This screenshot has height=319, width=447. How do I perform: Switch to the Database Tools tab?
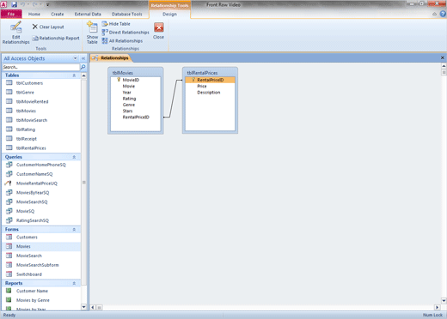[x=126, y=14]
